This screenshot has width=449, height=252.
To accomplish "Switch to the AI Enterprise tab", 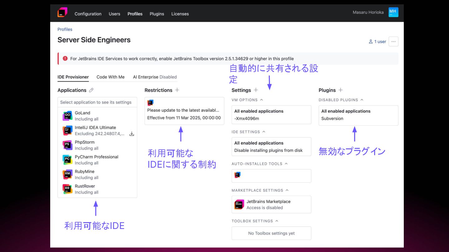I will pos(155,77).
